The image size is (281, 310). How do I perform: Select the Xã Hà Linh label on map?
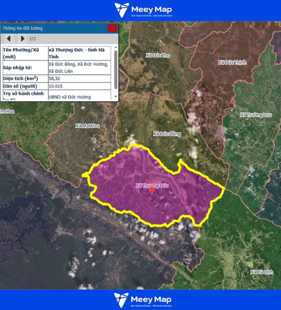coord(261,271)
